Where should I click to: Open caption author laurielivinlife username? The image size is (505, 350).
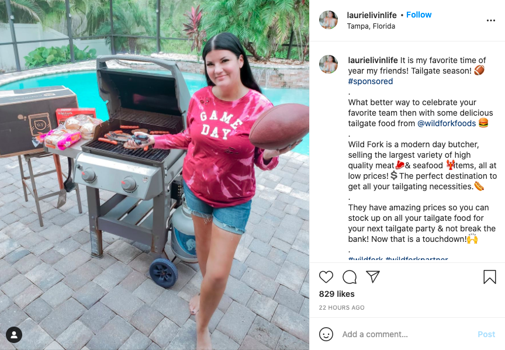(x=373, y=60)
